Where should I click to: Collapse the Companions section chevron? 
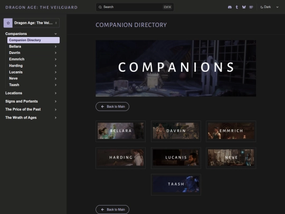coord(55,34)
